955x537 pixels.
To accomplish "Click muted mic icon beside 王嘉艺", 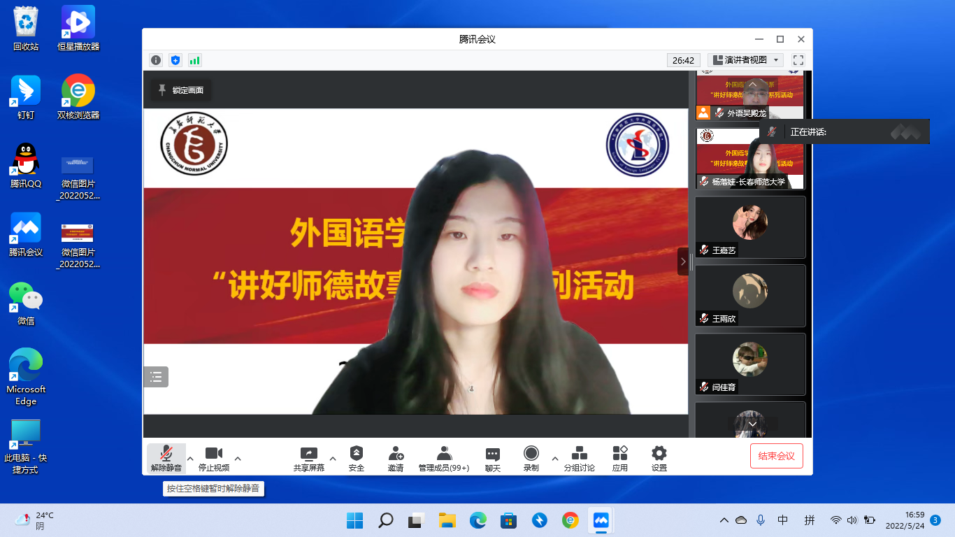I will tap(704, 250).
